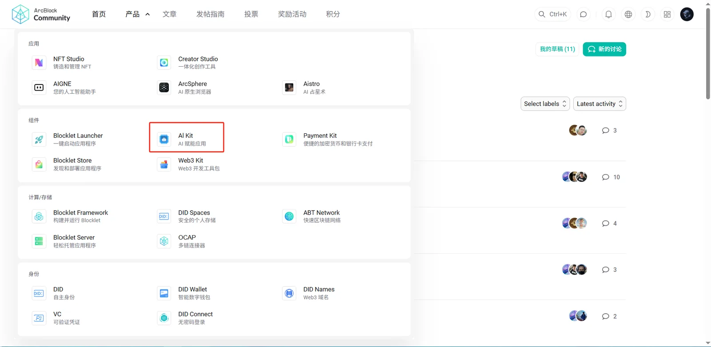Click the Blocklet Launcher rocket icon

(x=39, y=140)
